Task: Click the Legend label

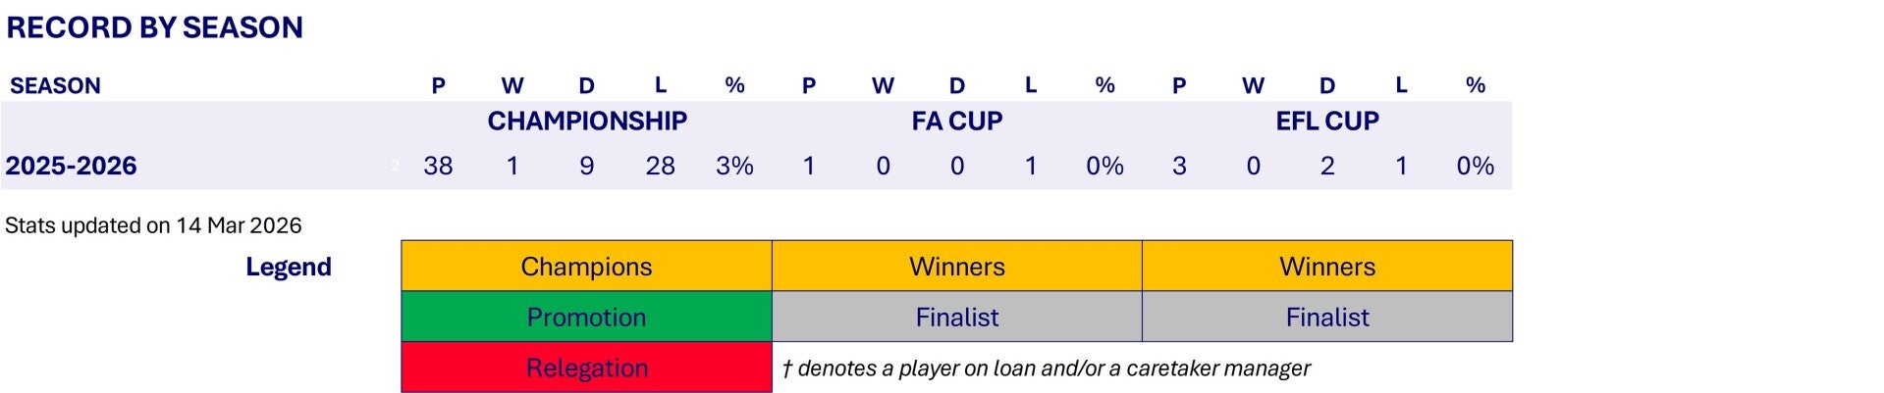Action: coord(288,267)
